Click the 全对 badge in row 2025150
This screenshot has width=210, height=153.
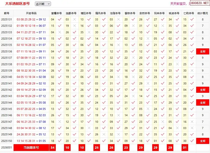pos(202,141)
